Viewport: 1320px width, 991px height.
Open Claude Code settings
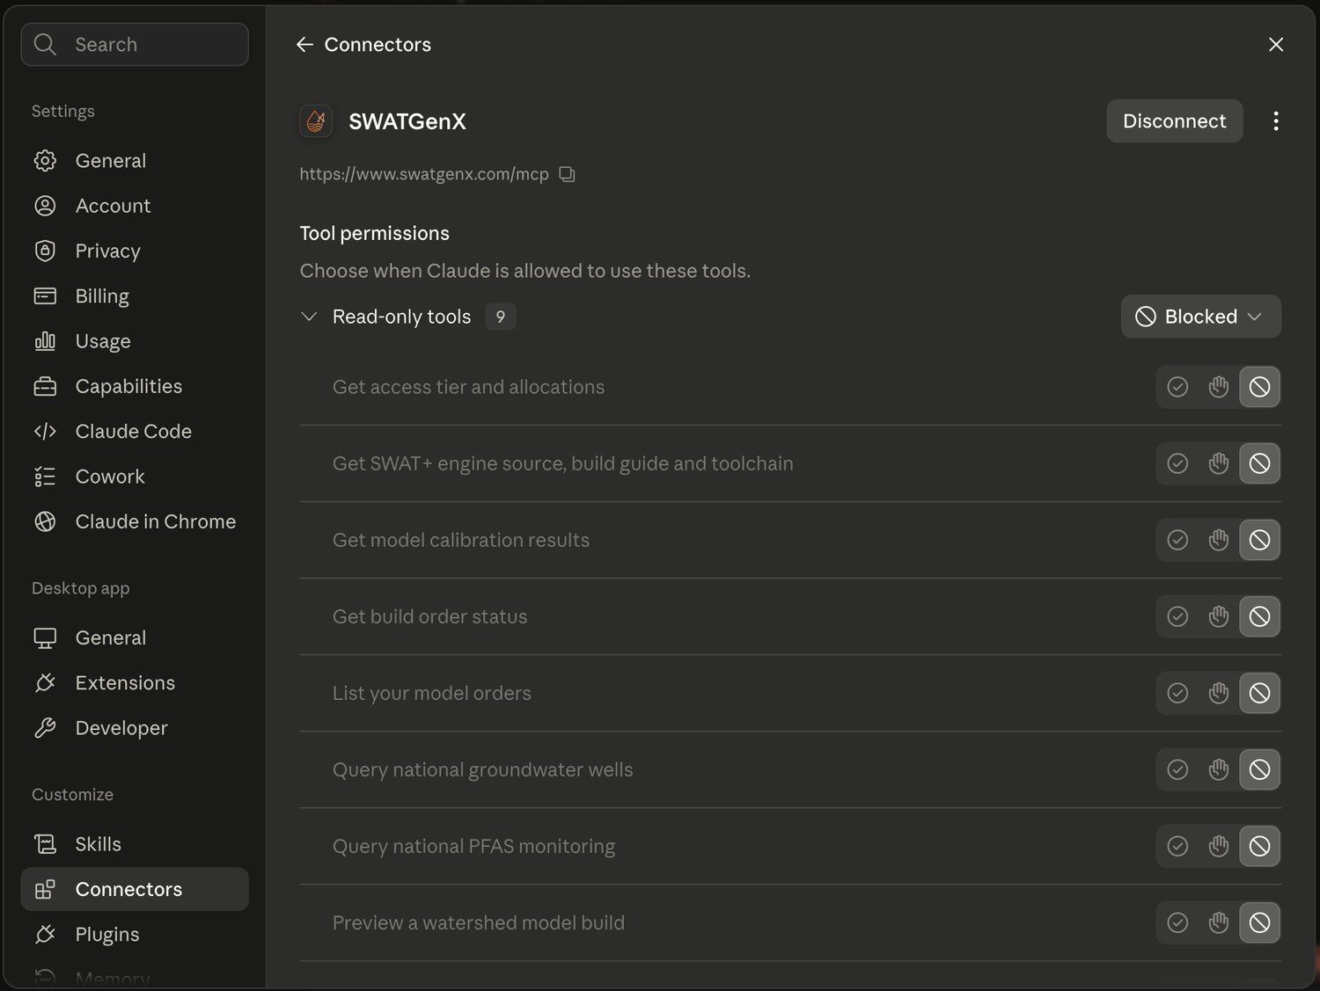pos(135,431)
